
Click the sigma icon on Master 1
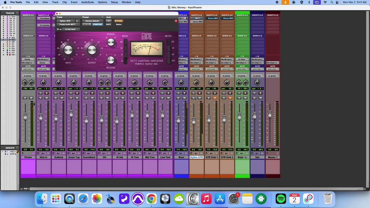[277, 153]
